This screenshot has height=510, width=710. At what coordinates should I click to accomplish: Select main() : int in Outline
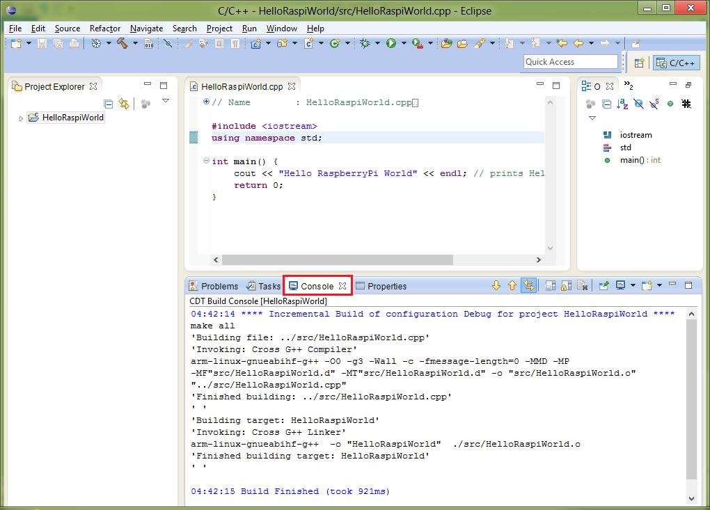coord(640,160)
